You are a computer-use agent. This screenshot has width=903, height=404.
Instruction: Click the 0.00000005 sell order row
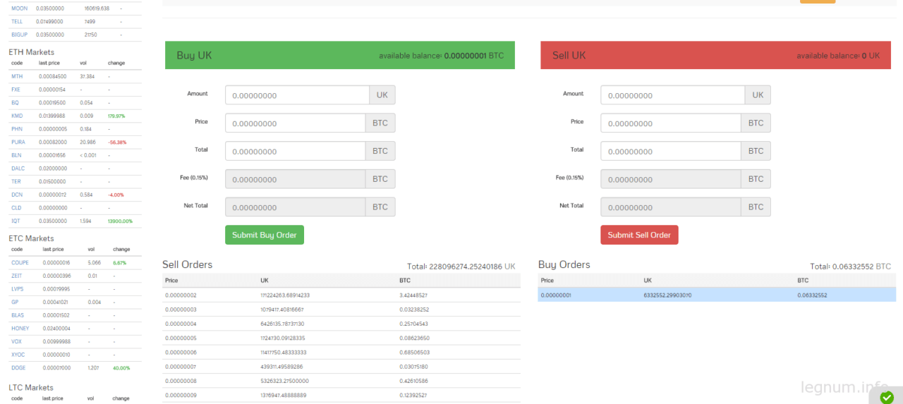coord(341,338)
